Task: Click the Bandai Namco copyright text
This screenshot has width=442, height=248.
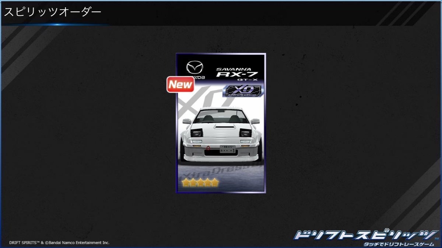Action: coord(60,242)
